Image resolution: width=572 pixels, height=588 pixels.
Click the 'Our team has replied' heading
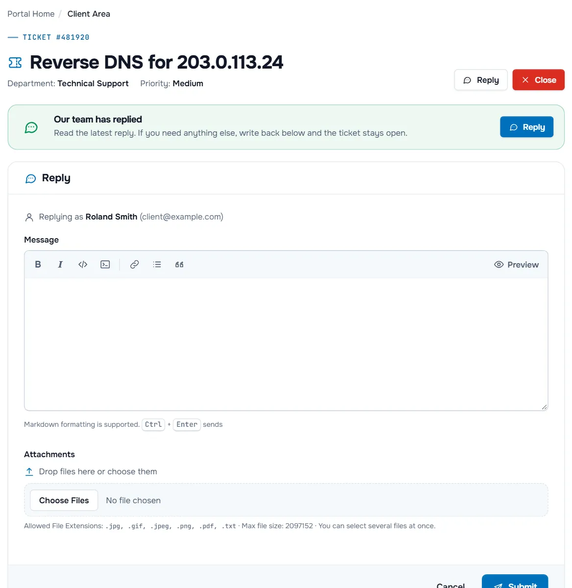(x=98, y=119)
